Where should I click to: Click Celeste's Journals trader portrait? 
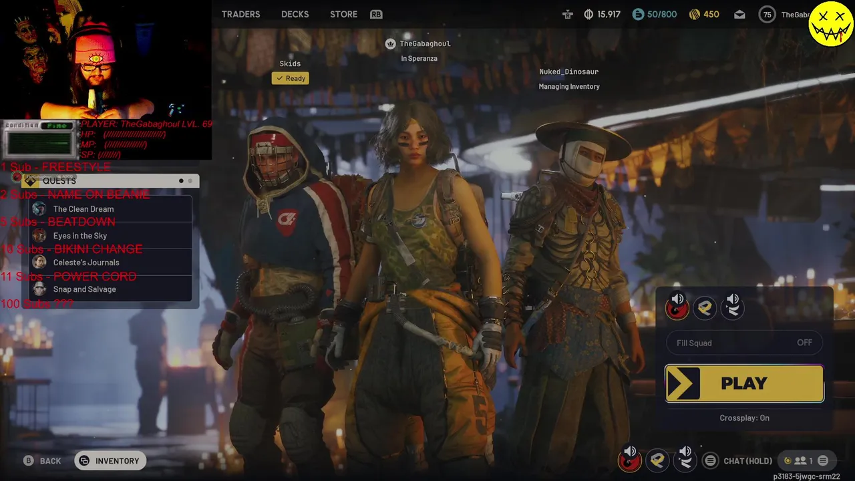(x=39, y=263)
